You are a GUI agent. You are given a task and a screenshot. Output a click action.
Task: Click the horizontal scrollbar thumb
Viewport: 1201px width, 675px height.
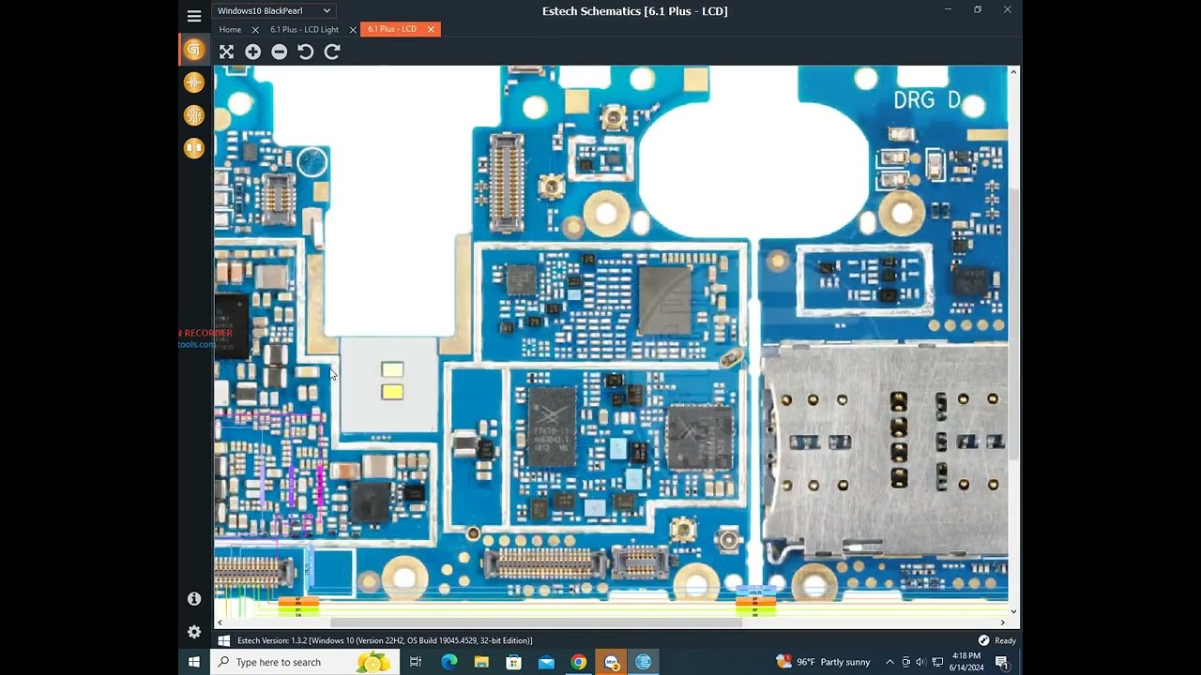point(536,622)
